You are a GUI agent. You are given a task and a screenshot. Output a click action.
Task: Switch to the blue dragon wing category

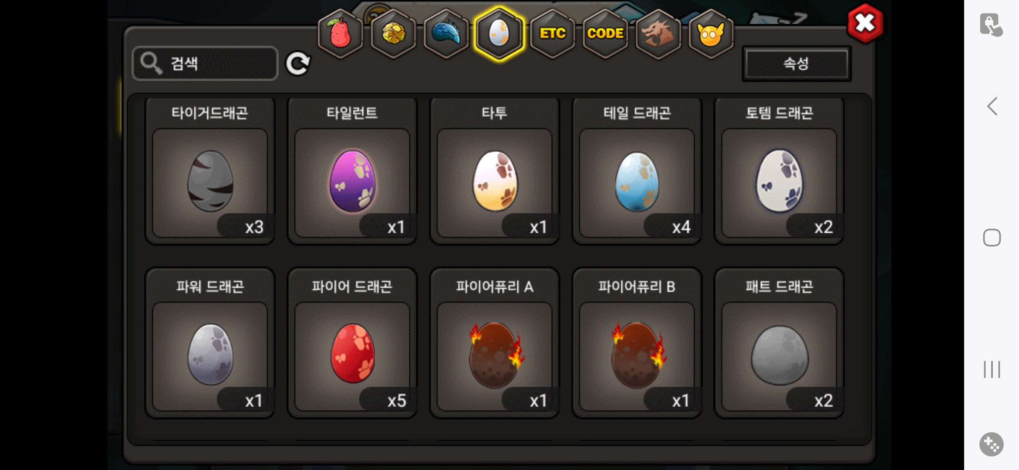pyautogui.click(x=446, y=34)
